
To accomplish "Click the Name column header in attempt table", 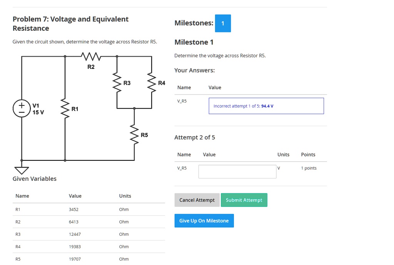I will [184, 154].
